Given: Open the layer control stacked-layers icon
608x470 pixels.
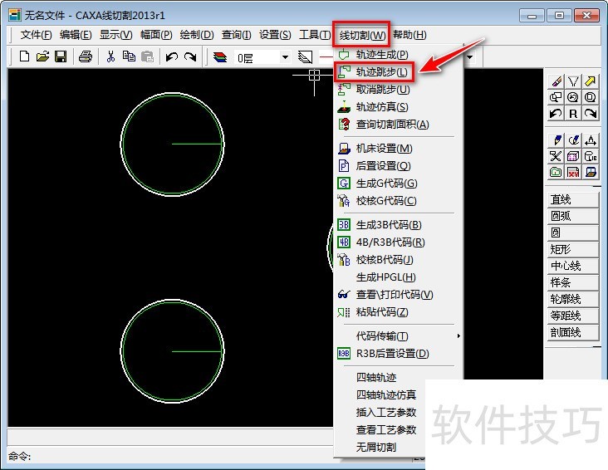Looking at the screenshot, I should 220,57.
